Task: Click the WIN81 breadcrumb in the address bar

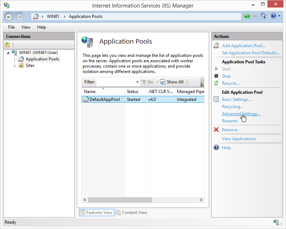Action: click(x=53, y=16)
